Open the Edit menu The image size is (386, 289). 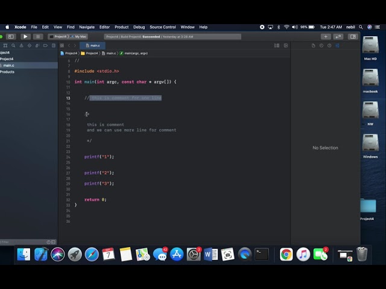[x=45, y=27]
